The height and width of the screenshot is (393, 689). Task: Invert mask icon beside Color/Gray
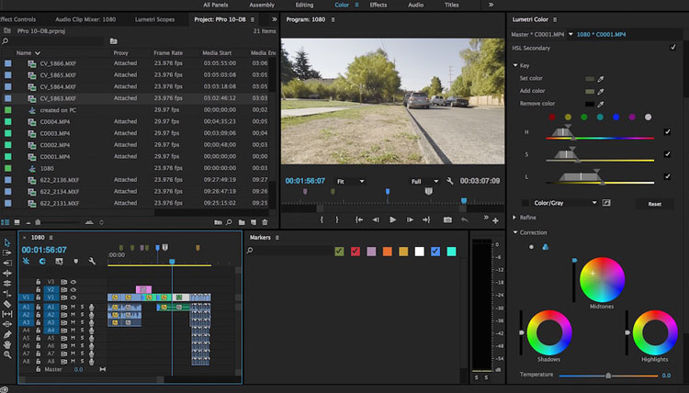tap(606, 202)
